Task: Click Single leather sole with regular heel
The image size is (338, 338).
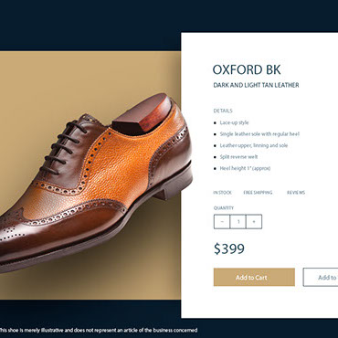Action: point(259,134)
